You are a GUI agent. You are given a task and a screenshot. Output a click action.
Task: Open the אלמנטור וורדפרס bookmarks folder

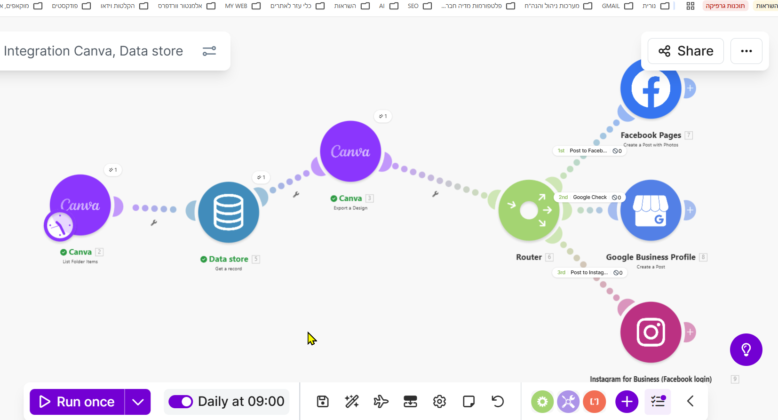pyautogui.click(x=187, y=6)
